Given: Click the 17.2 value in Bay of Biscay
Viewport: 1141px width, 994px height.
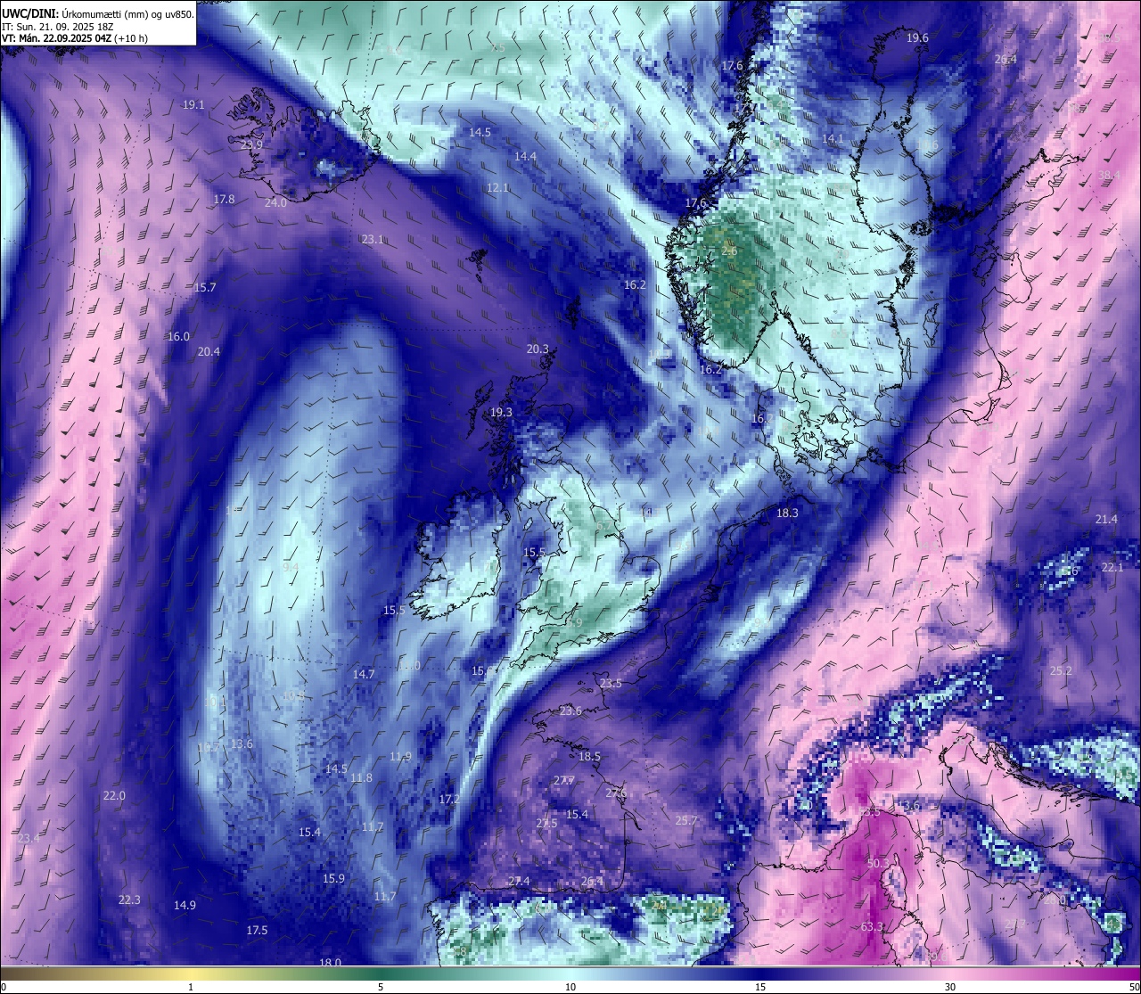Looking at the screenshot, I should tap(449, 800).
